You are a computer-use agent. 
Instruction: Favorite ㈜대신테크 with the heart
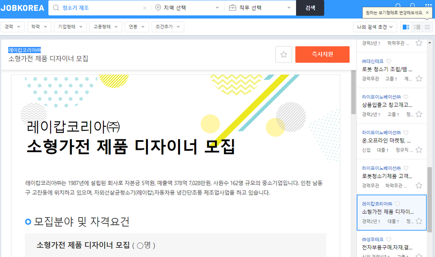(x=389, y=61)
